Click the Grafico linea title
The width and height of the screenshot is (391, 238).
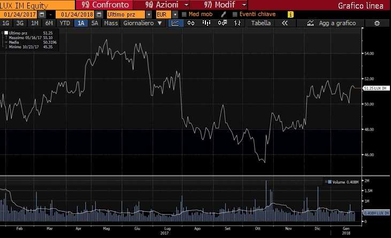click(361, 5)
